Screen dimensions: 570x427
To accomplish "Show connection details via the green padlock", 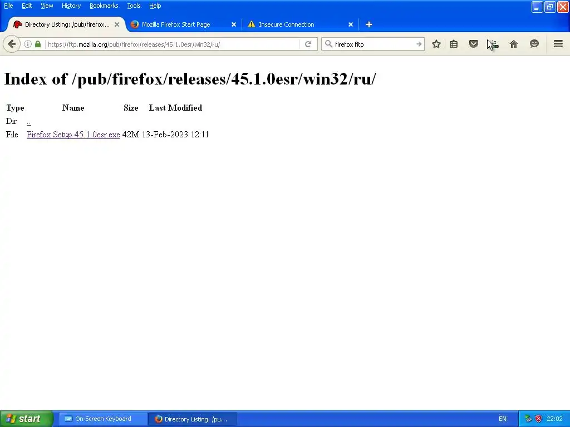I will [x=38, y=44].
